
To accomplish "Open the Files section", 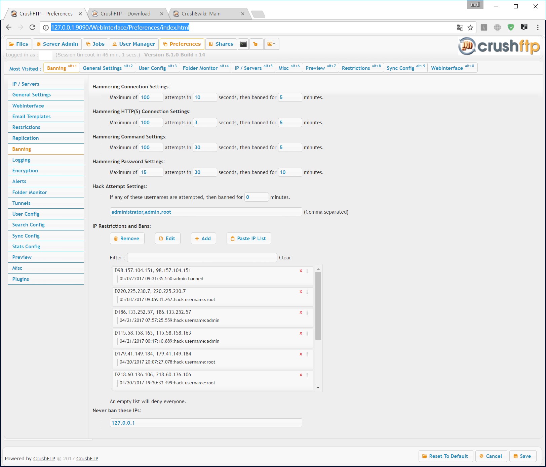I will (x=19, y=44).
